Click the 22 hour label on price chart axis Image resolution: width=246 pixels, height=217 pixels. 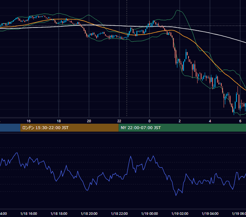(x=119, y=121)
